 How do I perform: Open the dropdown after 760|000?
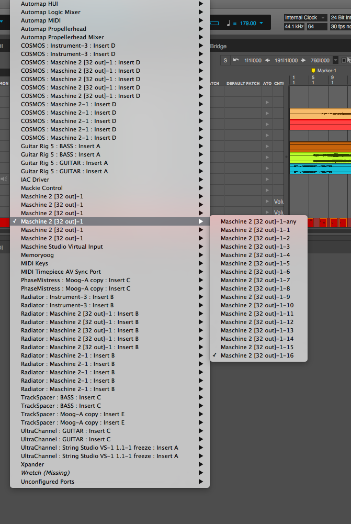(336, 61)
